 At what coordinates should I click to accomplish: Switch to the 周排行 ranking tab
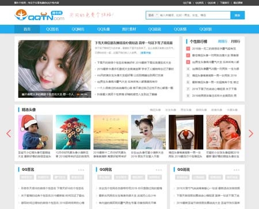coord(223,41)
